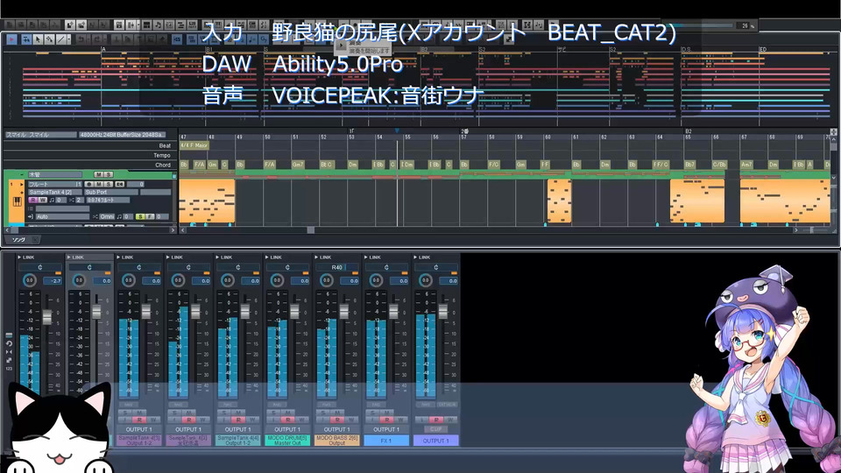Click the R40 pan field
Viewport: 841px width, 473px height.
pos(337,267)
